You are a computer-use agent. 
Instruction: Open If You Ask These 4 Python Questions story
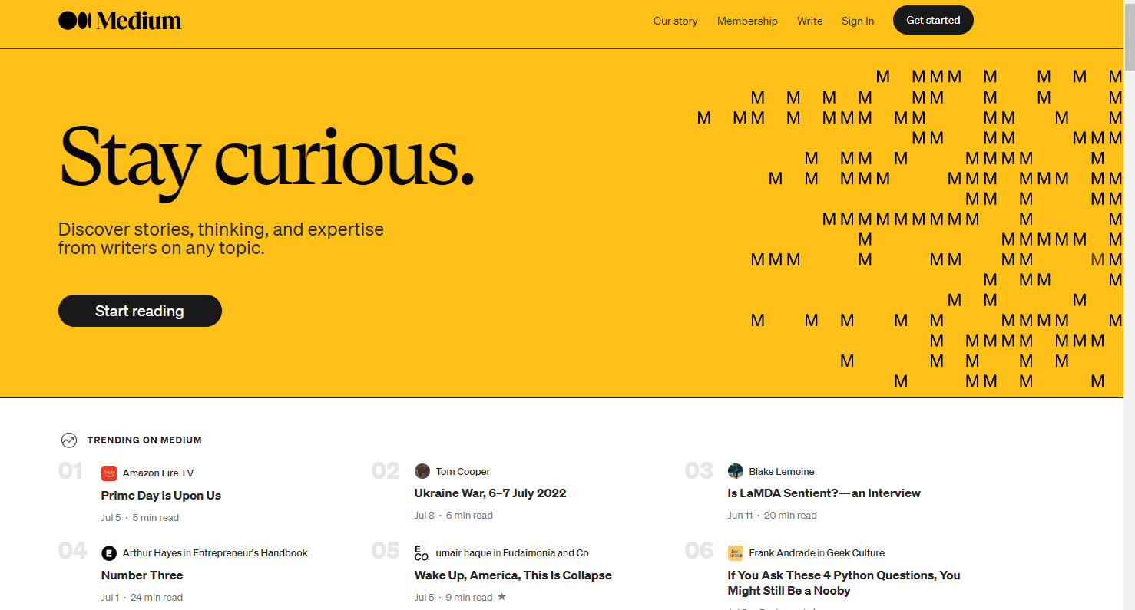(844, 583)
